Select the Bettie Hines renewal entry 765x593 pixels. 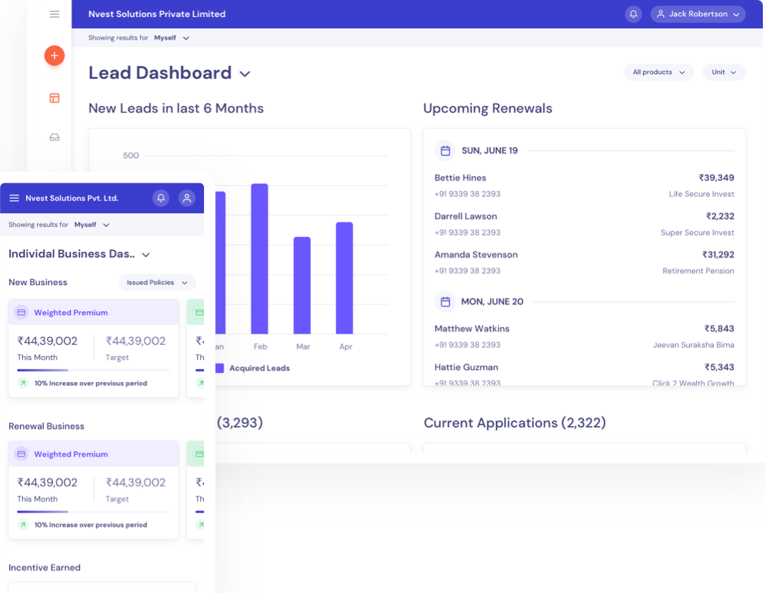(x=584, y=185)
